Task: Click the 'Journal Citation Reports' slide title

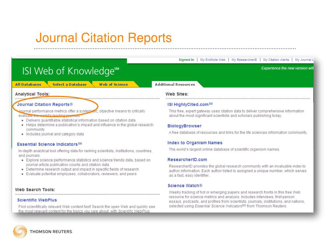Action: click(103, 37)
